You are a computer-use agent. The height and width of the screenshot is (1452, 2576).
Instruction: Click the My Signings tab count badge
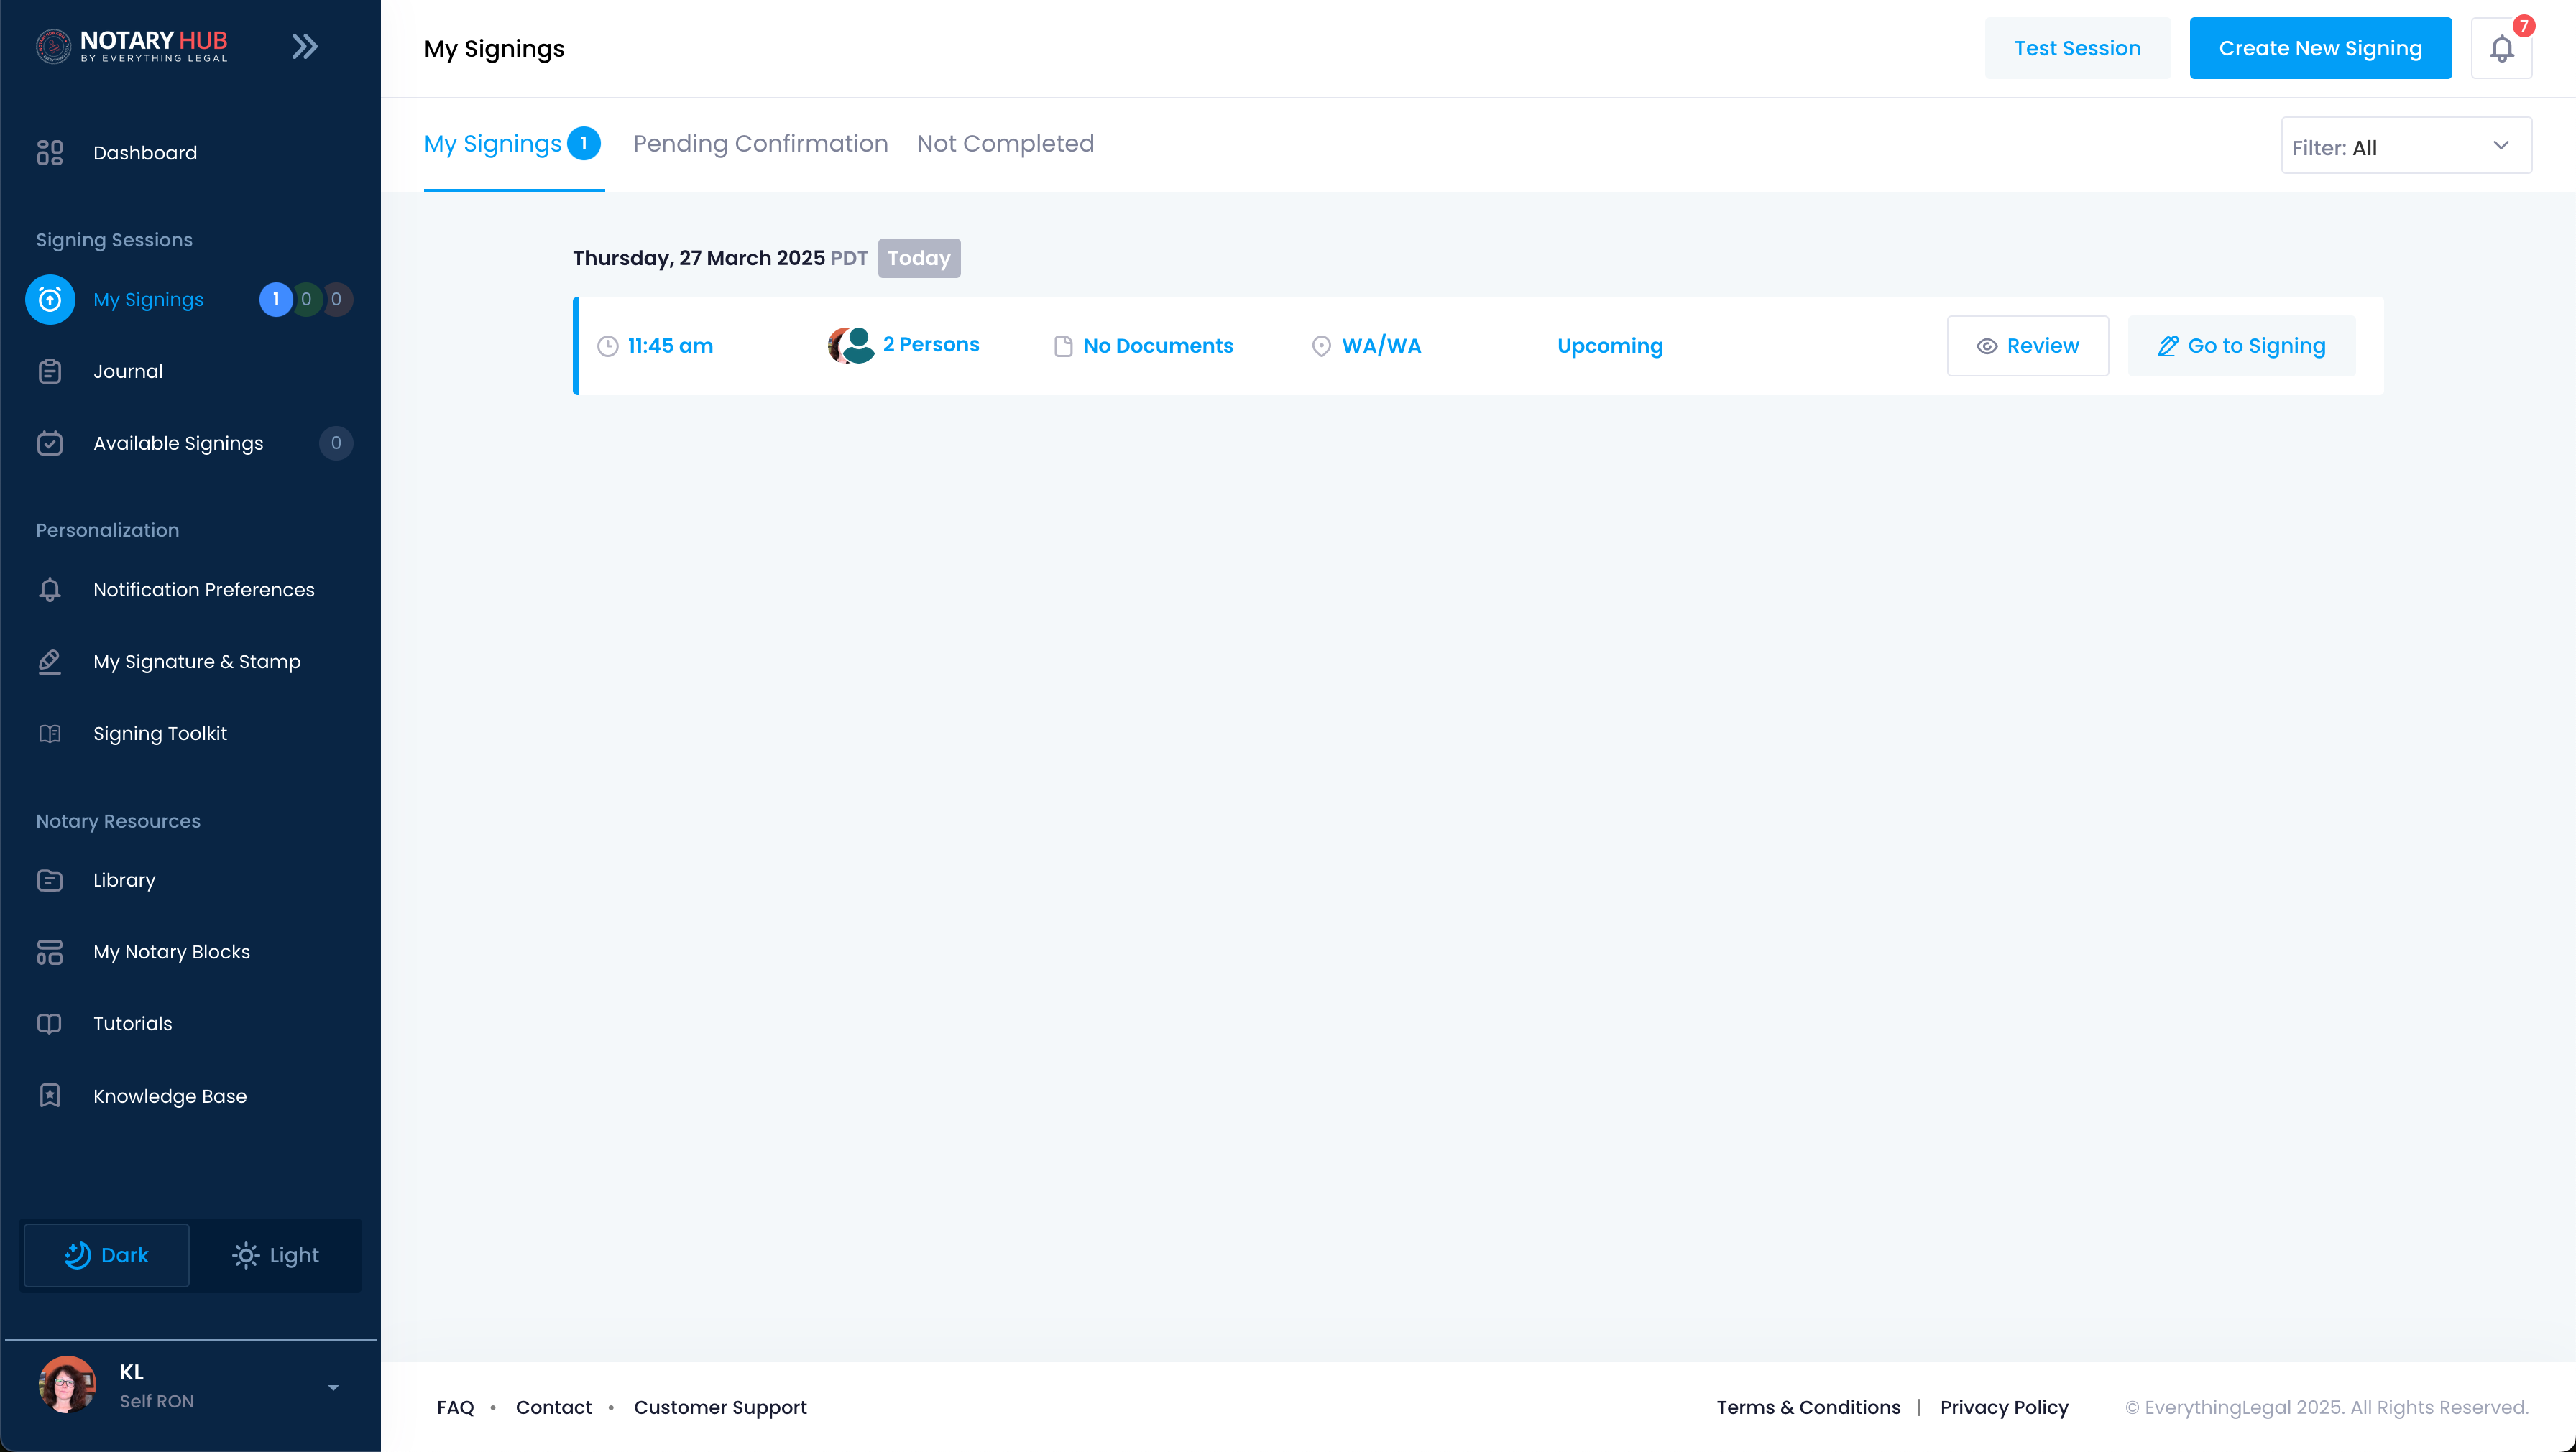(584, 144)
